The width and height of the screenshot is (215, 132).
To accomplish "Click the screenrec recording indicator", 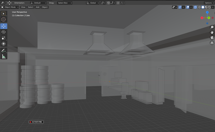I will (x=36, y=122).
